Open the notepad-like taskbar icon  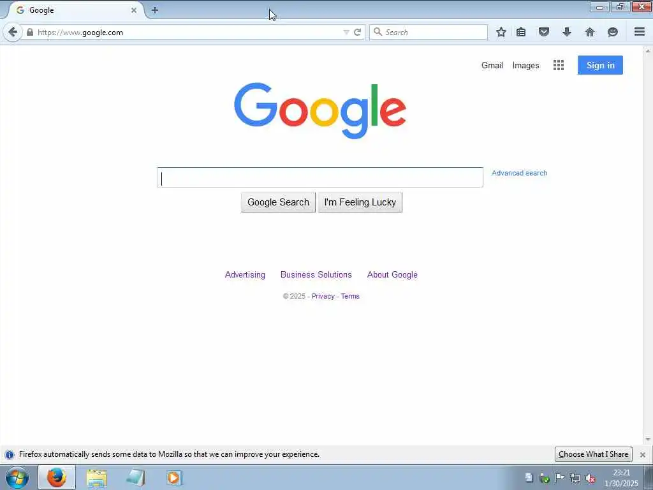click(135, 478)
